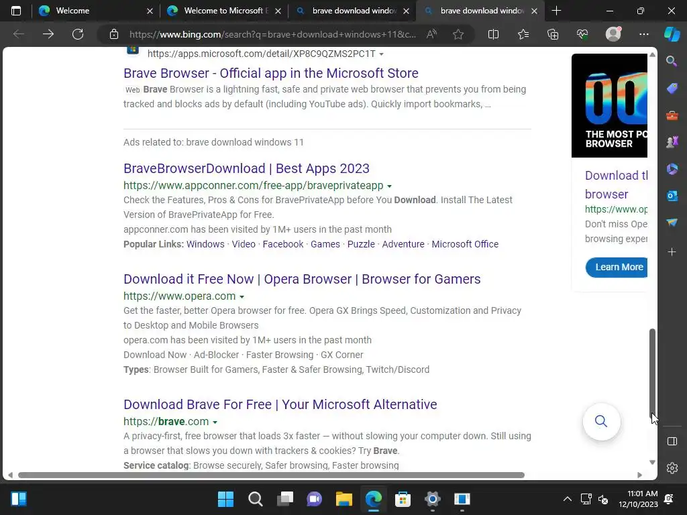Screen dimensions: 687x515
Task: Open Task View on taskbar
Action: pyautogui.click(x=284, y=499)
